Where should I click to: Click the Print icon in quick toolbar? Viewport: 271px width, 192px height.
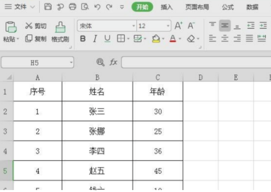pos(73,7)
